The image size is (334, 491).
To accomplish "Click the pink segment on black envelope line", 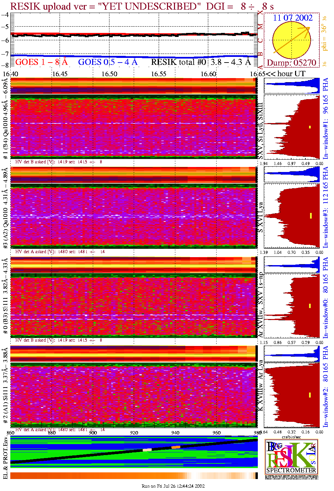I will point(147,449).
